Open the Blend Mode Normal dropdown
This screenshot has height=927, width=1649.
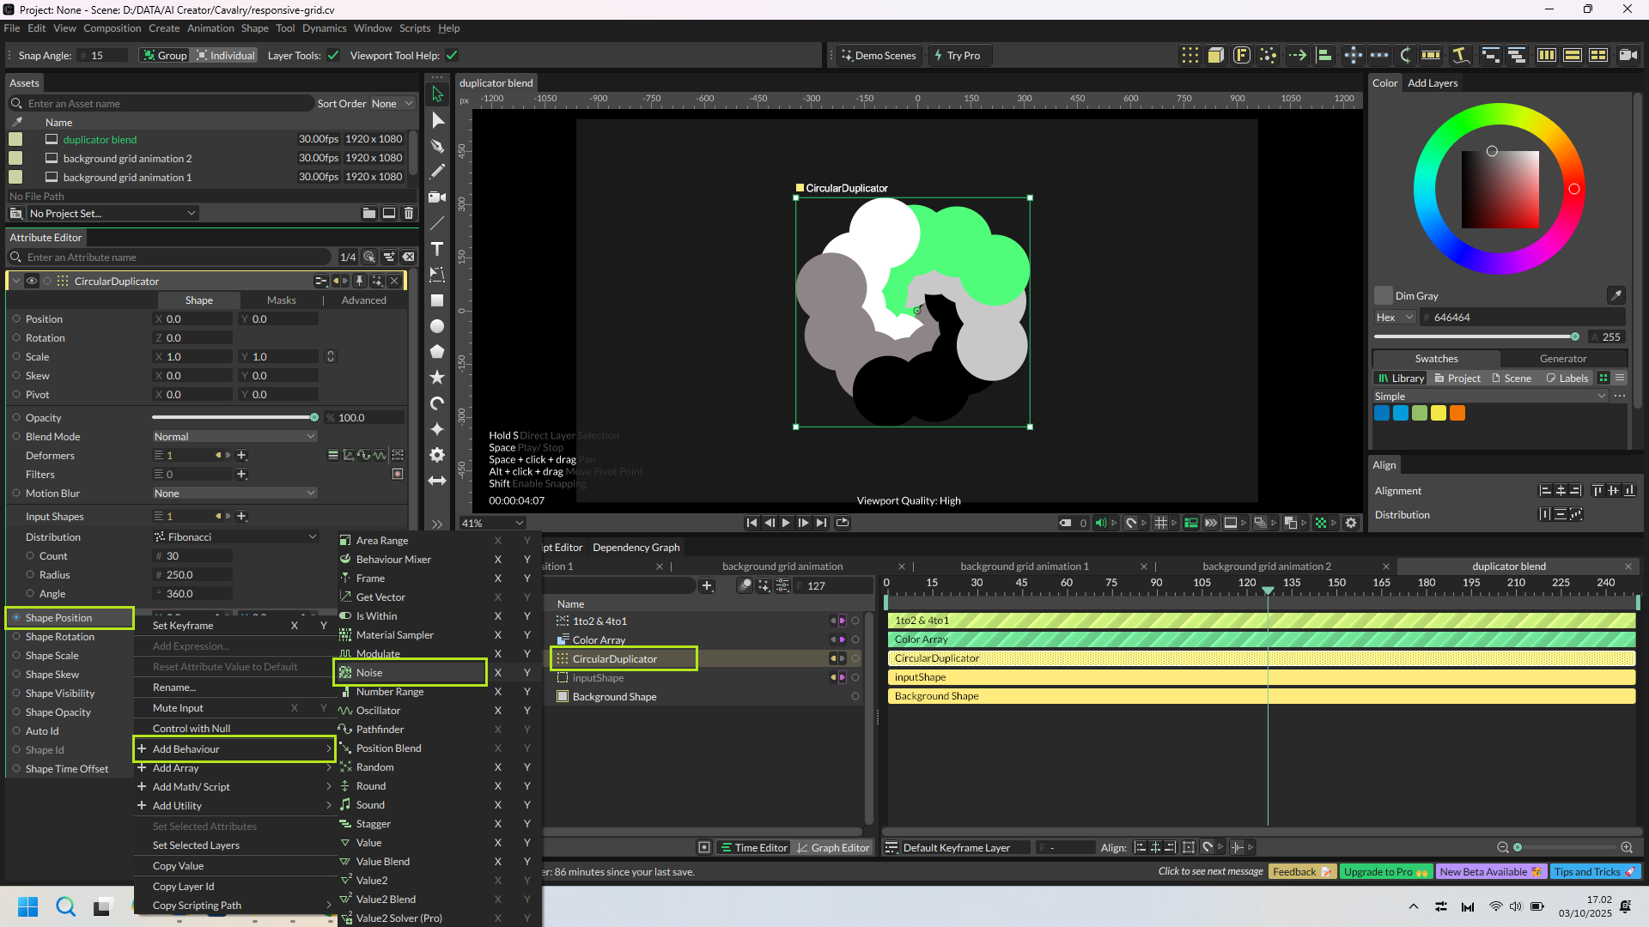point(234,437)
